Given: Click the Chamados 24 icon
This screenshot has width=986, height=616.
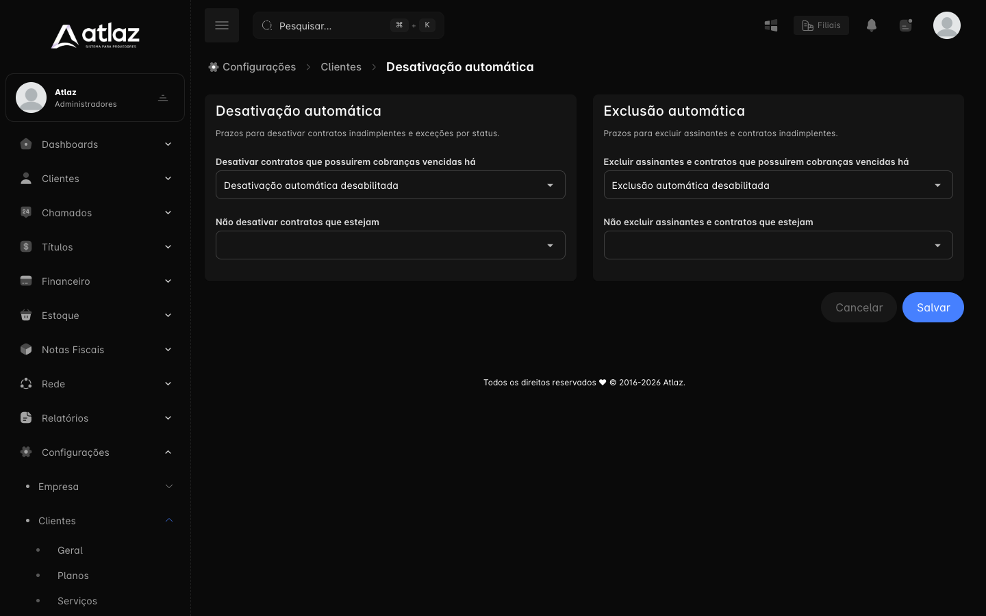Looking at the screenshot, I should coord(26,212).
